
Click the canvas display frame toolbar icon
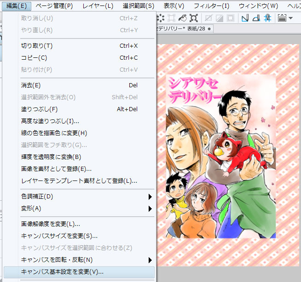[x=282, y=18]
